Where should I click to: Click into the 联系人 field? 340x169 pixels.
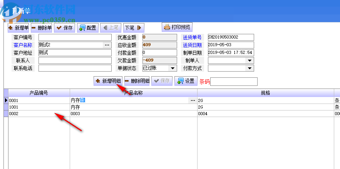tap(75, 60)
